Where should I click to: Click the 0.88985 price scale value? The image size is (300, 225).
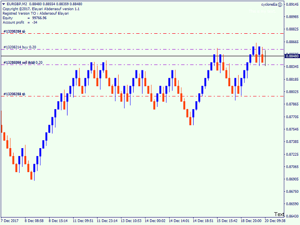(292, 17)
